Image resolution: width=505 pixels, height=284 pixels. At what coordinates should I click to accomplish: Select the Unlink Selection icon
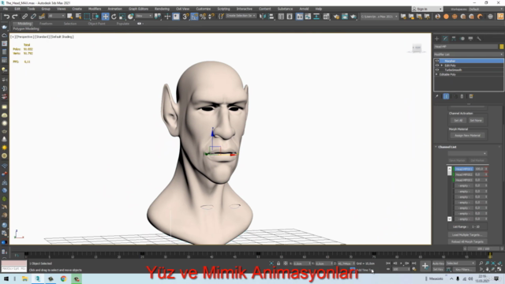click(x=33, y=17)
